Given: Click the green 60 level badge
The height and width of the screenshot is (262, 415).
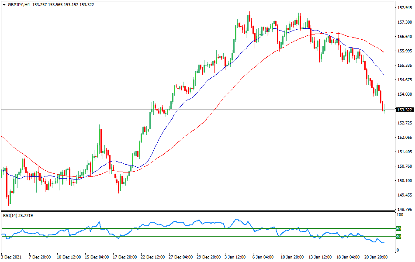Looking at the screenshot, I should 398,228.
